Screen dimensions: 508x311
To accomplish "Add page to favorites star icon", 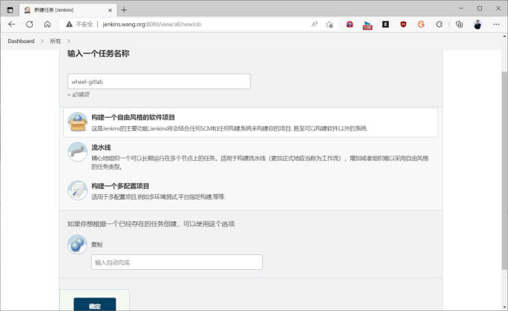I will [329, 24].
